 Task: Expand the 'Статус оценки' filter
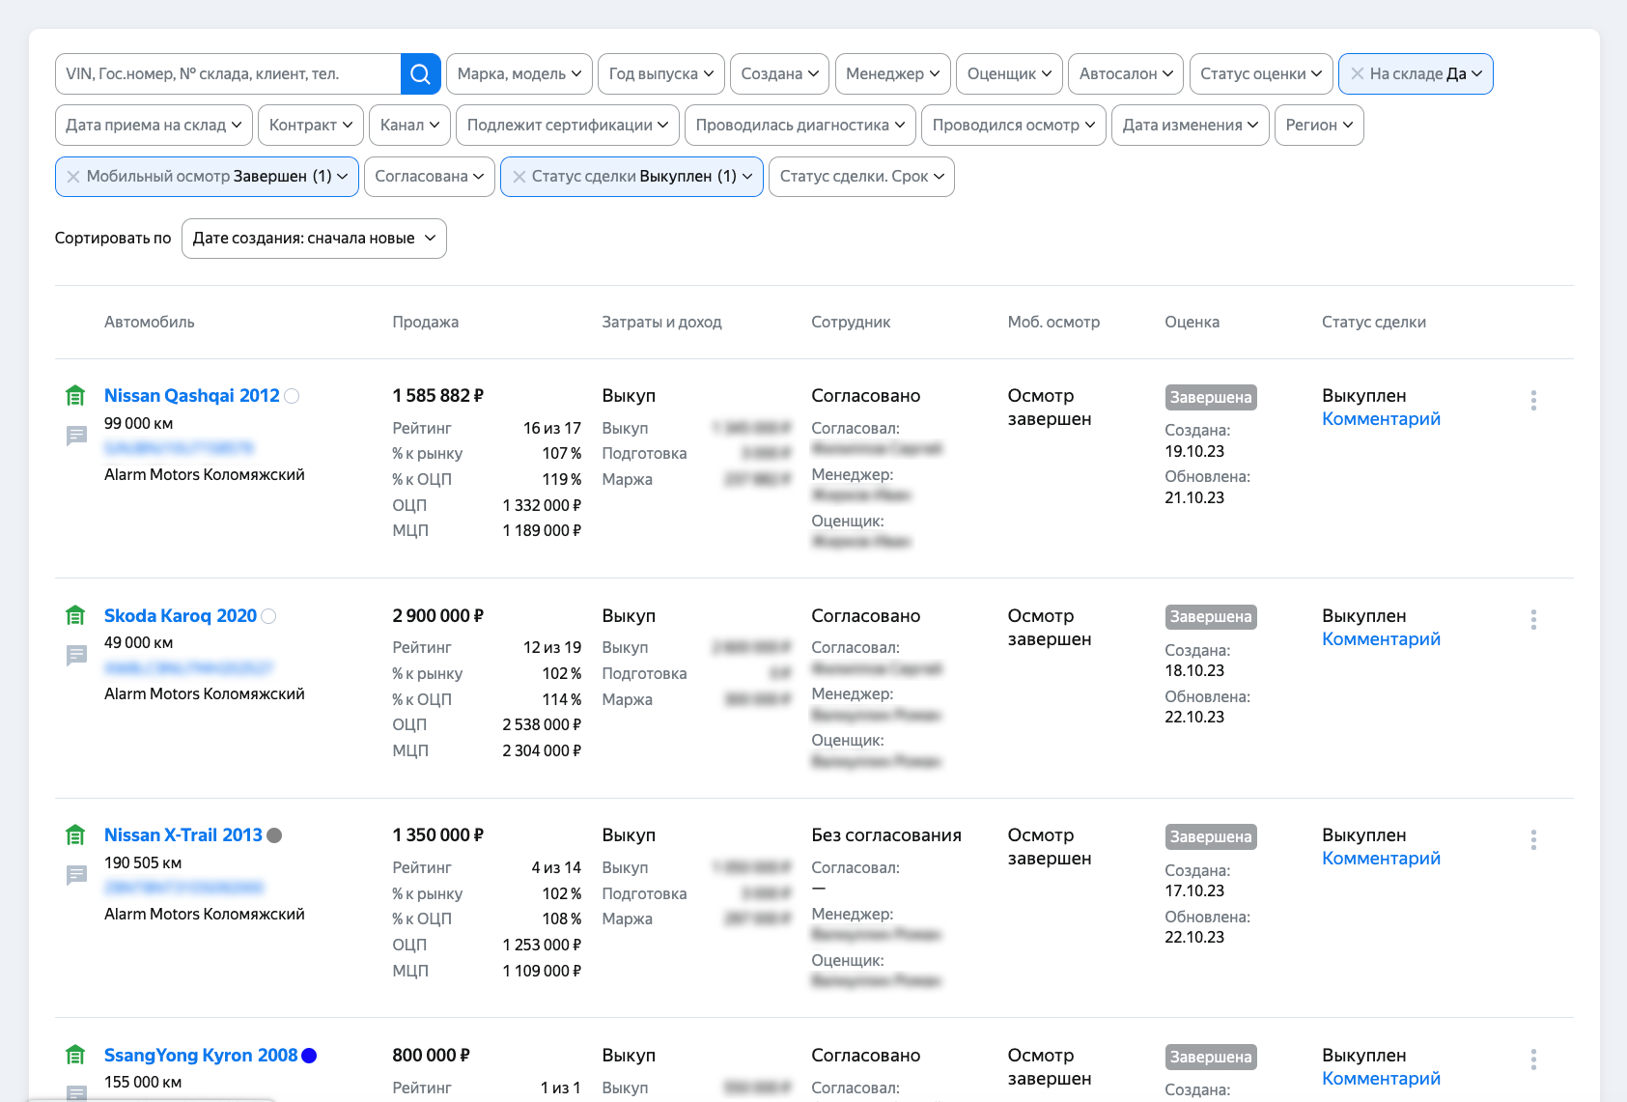(x=1261, y=73)
